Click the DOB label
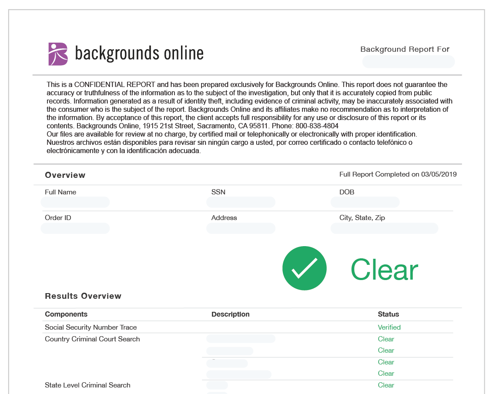The height and width of the screenshot is (394, 496). coord(347,192)
